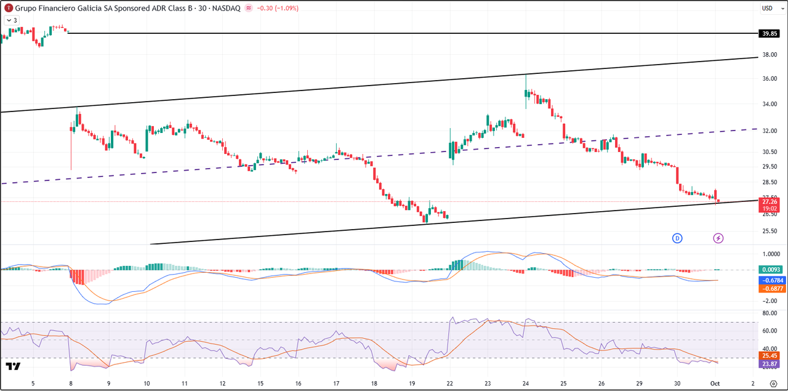The height and width of the screenshot is (391, 788).
Task: Click the RSI moving average value 25.45
Action: pyautogui.click(x=770, y=355)
